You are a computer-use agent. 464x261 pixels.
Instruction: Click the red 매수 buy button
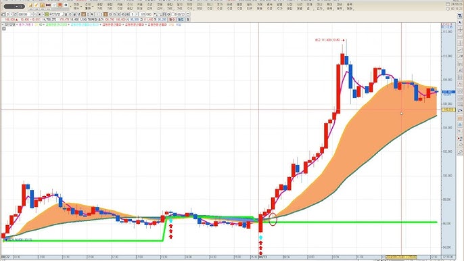point(172,20)
